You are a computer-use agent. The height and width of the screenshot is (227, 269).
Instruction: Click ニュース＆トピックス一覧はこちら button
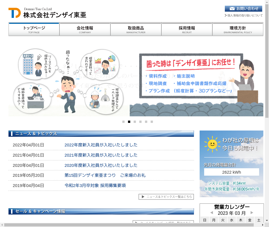tap(166, 197)
